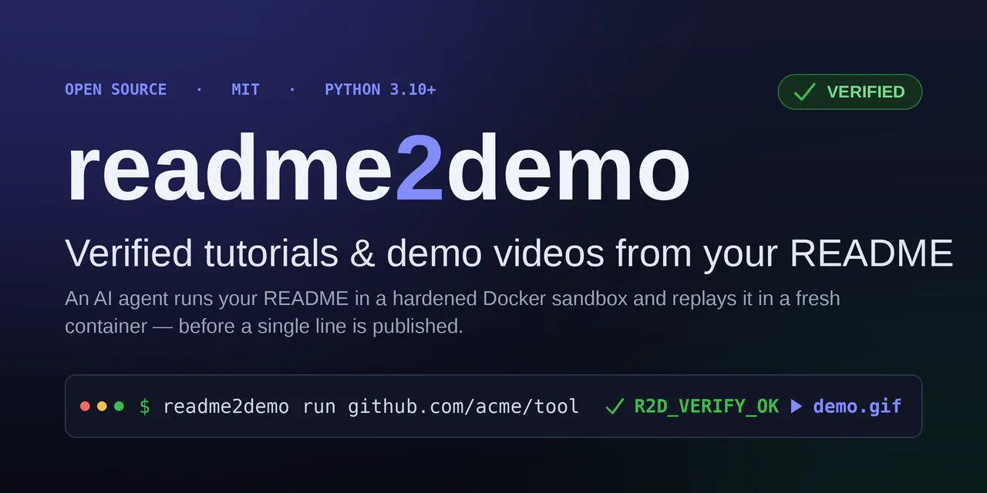Click the checkmark icon in VERIFIED badge
The image size is (987, 493).
804,92
